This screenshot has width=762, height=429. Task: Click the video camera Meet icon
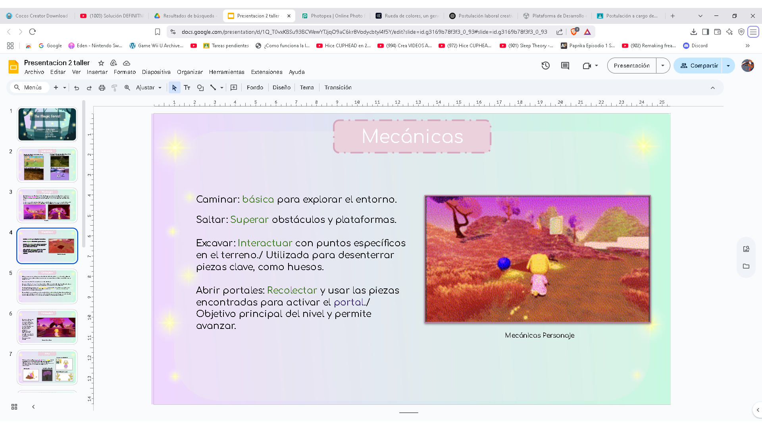587,66
